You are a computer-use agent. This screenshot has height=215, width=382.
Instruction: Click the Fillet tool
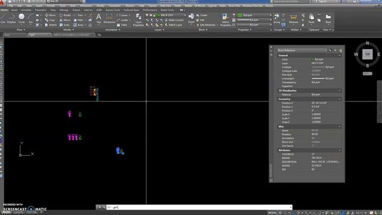78,20
